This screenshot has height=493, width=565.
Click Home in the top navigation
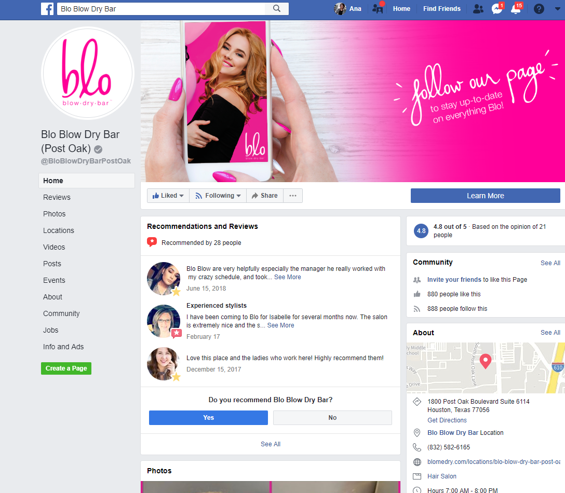tap(401, 9)
